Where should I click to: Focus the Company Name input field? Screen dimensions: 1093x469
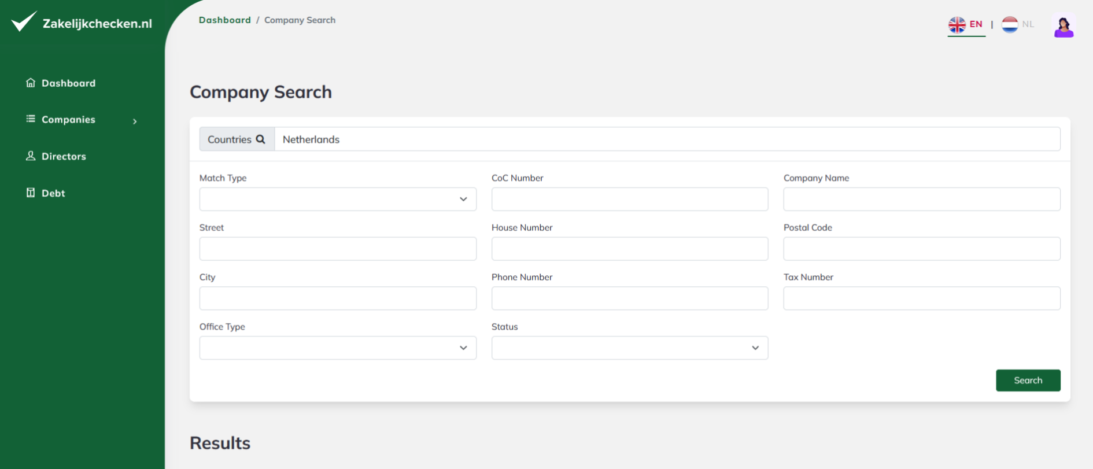coord(922,199)
